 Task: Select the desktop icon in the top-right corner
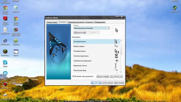point(175,8)
